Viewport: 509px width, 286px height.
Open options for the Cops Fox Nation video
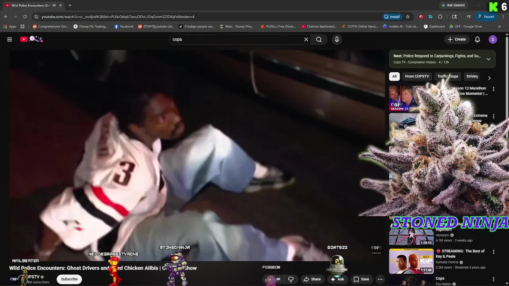493,279
